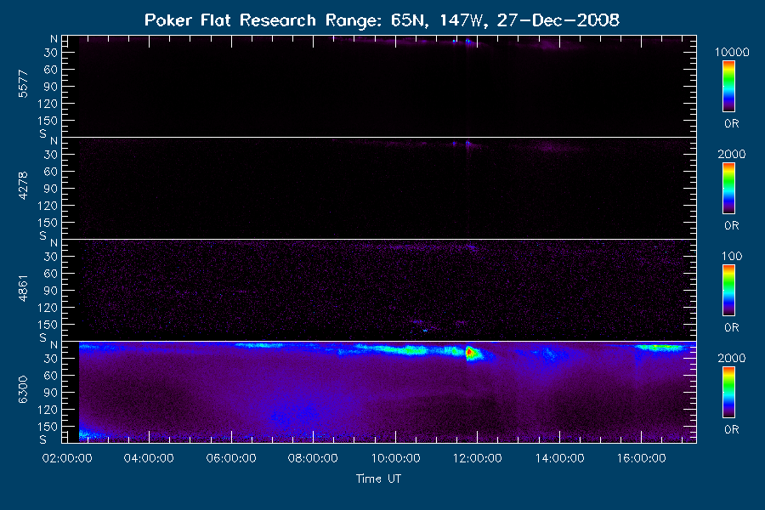The image size is (765, 510).
Task: Select the 4278 panel axis label
Action: point(23,186)
